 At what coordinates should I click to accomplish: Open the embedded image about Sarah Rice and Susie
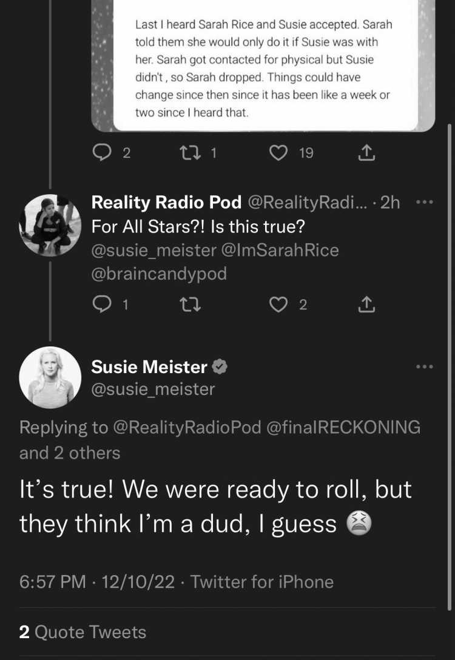[263, 66]
